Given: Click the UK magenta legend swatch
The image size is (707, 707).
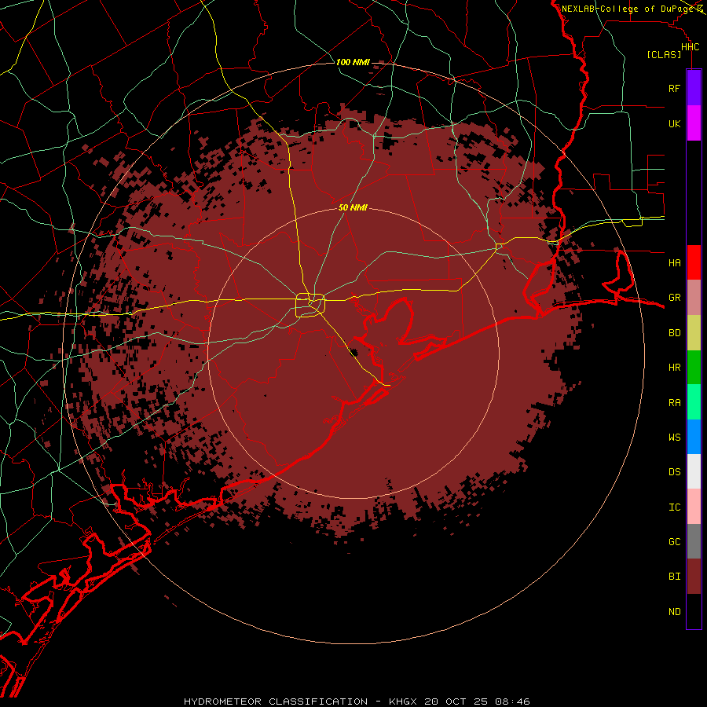Looking at the screenshot, I should pyautogui.click(x=694, y=123).
